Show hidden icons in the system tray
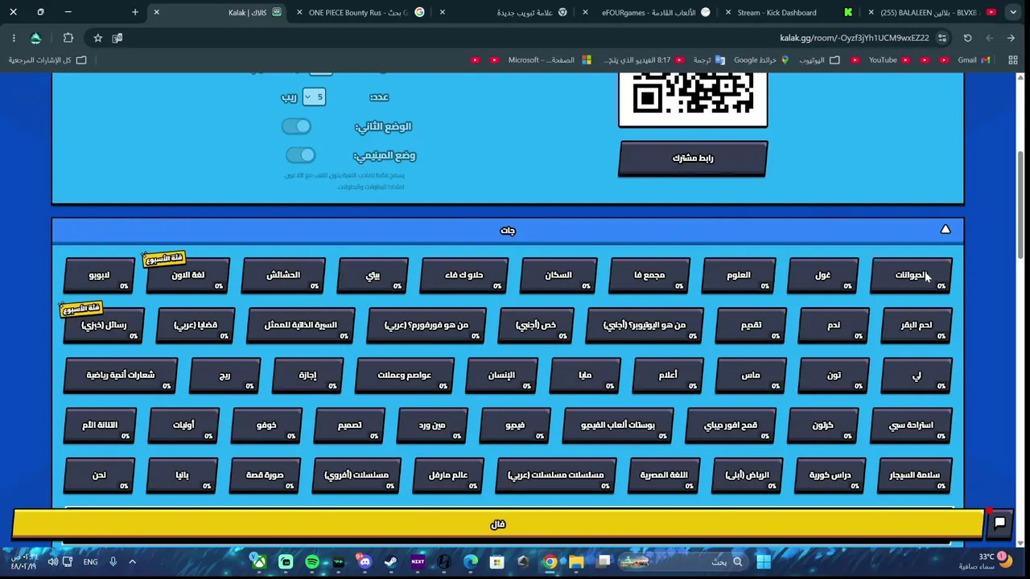This screenshot has height=579, width=1030. [133, 561]
